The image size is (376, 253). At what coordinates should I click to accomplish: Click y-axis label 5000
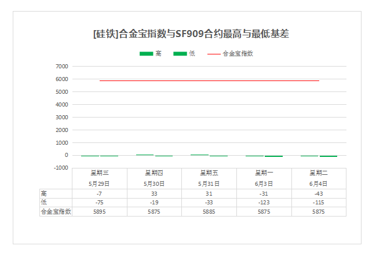click(x=62, y=91)
